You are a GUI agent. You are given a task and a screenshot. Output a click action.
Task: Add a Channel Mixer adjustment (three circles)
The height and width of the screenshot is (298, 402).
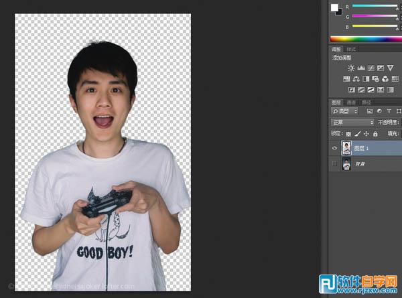[x=385, y=79]
